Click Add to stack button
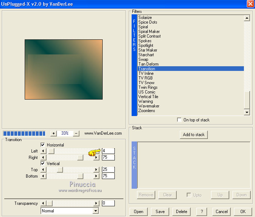The height and width of the screenshot is (217, 255). tap(194, 135)
